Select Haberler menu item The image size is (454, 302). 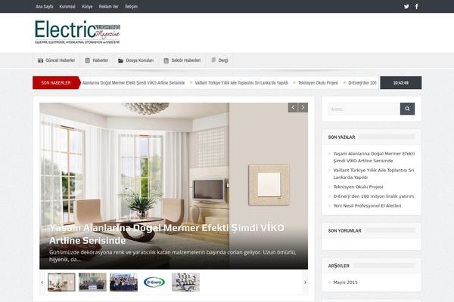[96, 60]
